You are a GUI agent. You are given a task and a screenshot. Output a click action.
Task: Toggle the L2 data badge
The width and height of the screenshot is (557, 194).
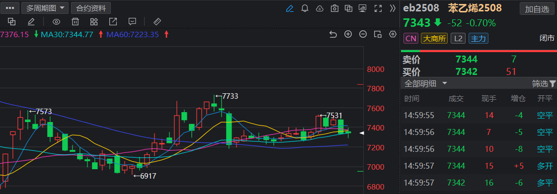tap(458, 38)
